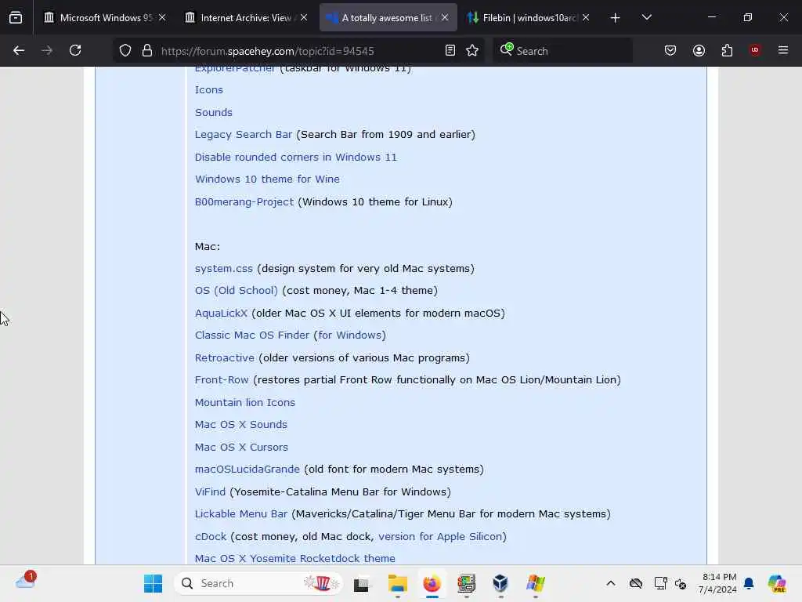Open B00merang-Project link
This screenshot has height=602, width=802.
click(244, 201)
